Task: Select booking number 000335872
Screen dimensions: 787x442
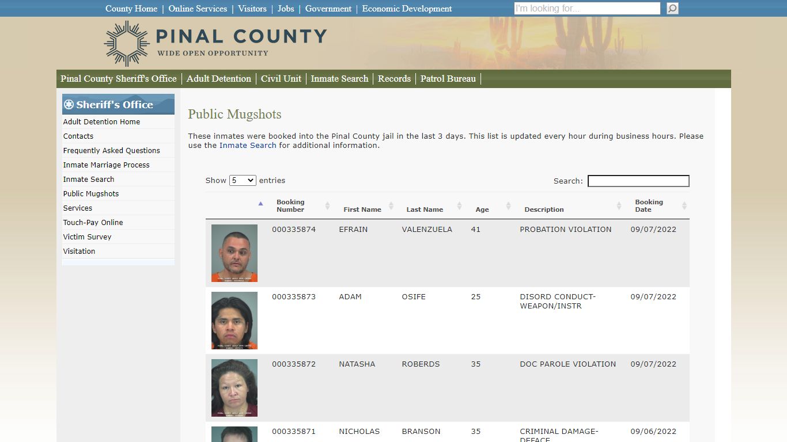Action: tap(294, 364)
